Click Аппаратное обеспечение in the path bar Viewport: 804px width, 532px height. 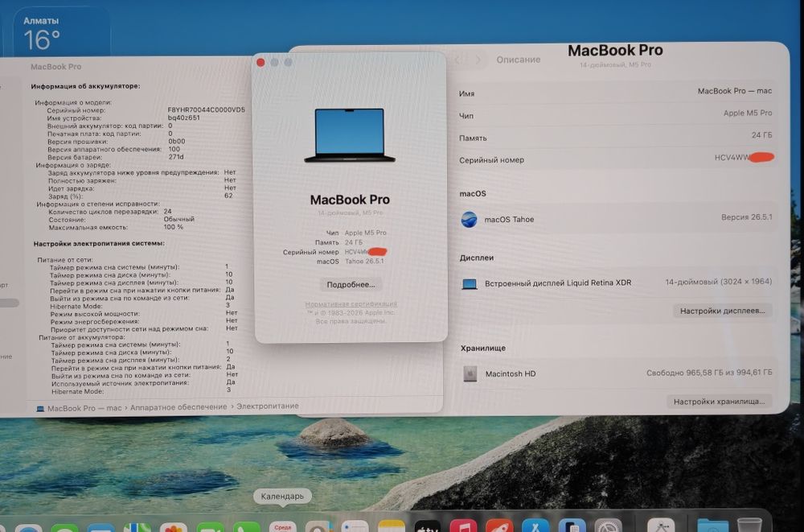(178, 406)
